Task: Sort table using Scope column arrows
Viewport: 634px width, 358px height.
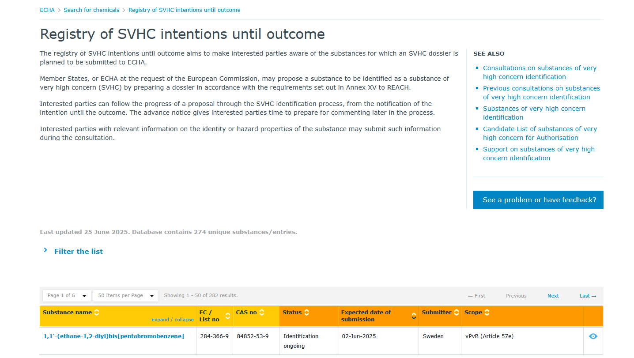Action: (x=487, y=312)
